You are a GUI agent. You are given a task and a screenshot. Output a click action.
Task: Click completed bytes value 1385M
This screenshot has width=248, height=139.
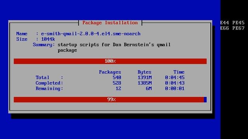tap(145, 83)
